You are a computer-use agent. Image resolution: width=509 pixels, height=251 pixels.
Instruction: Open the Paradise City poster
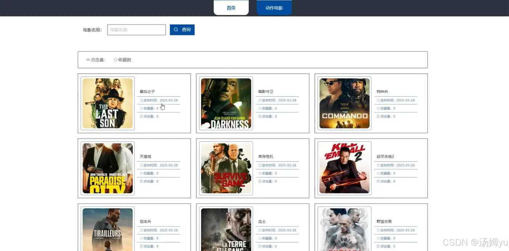pyautogui.click(x=108, y=168)
